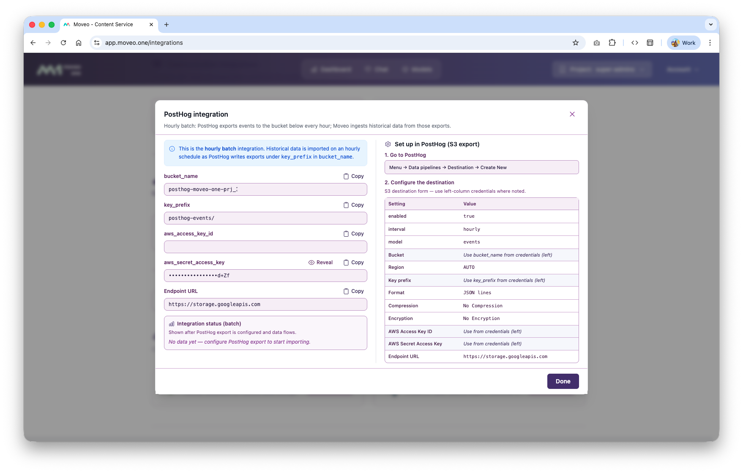Click the 'JSON lines' Format value
743x473 pixels.
tap(477, 293)
